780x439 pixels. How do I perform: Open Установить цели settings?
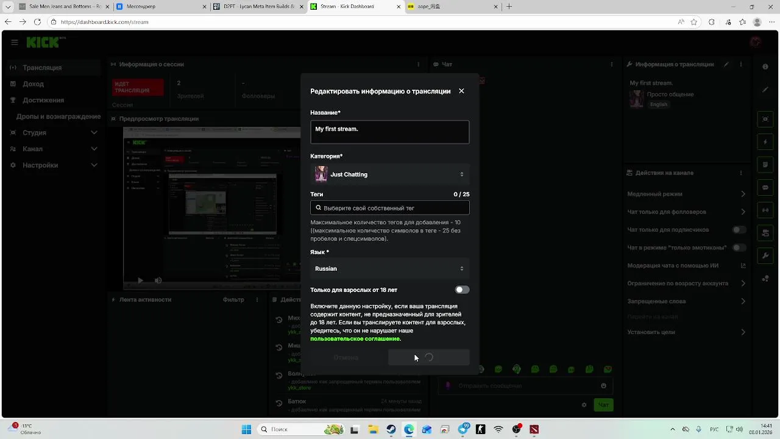687,332
